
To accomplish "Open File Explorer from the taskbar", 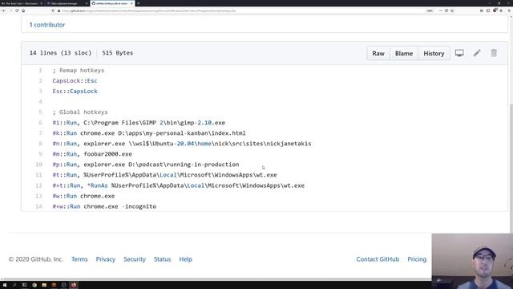I will [x=44, y=285].
